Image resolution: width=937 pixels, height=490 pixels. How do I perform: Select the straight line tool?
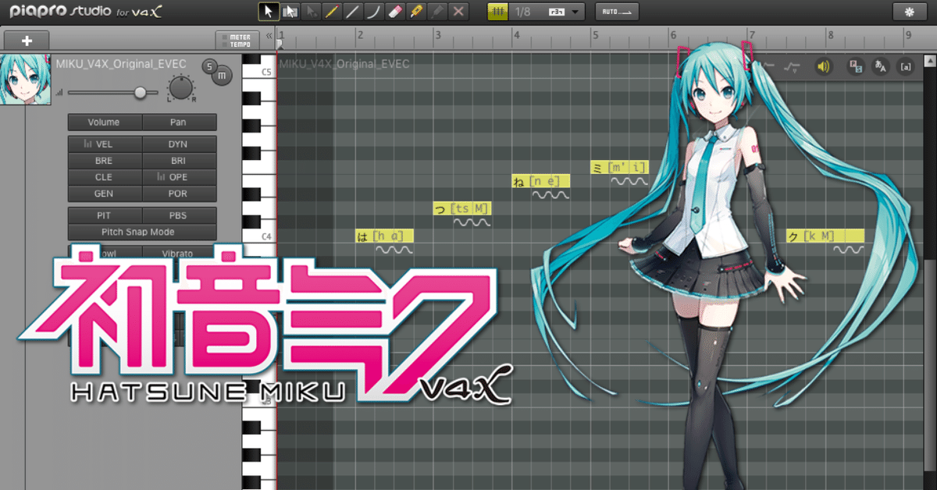tap(353, 12)
